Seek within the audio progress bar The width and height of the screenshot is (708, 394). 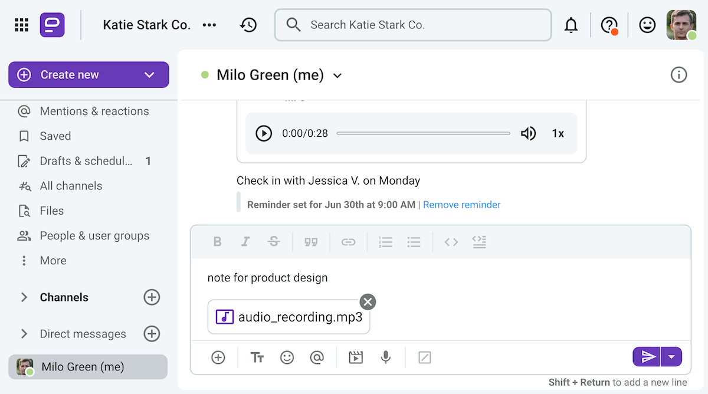[x=423, y=133]
